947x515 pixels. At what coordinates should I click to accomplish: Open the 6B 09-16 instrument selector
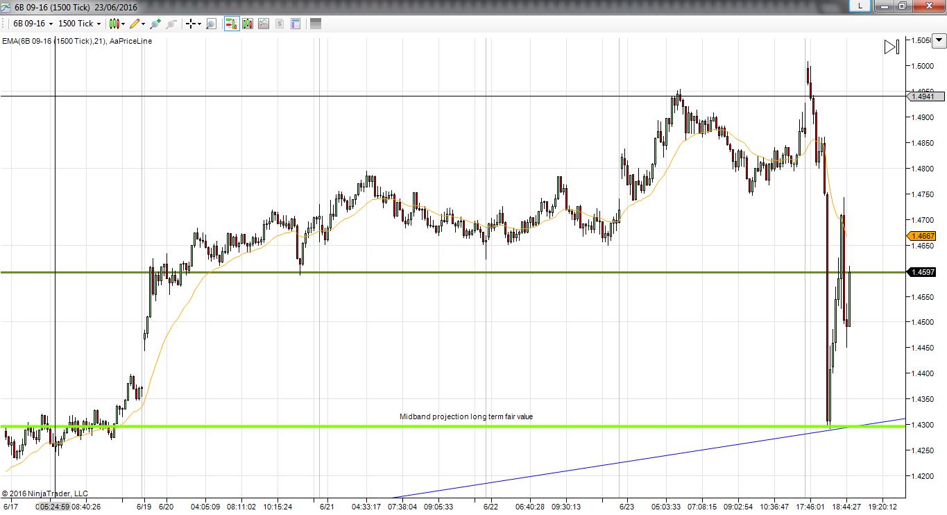[32, 24]
